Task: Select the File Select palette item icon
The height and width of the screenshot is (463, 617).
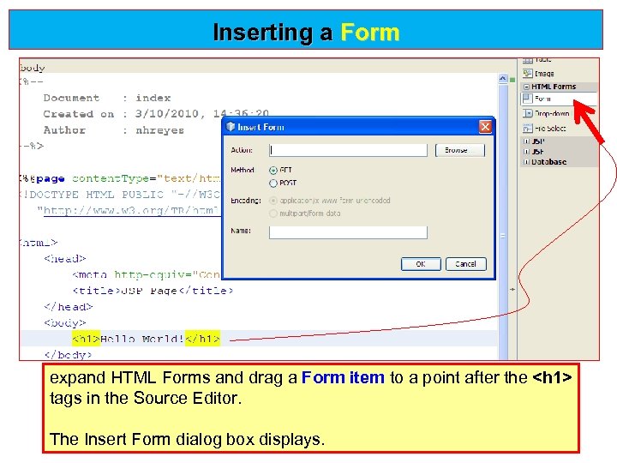Action: click(527, 128)
